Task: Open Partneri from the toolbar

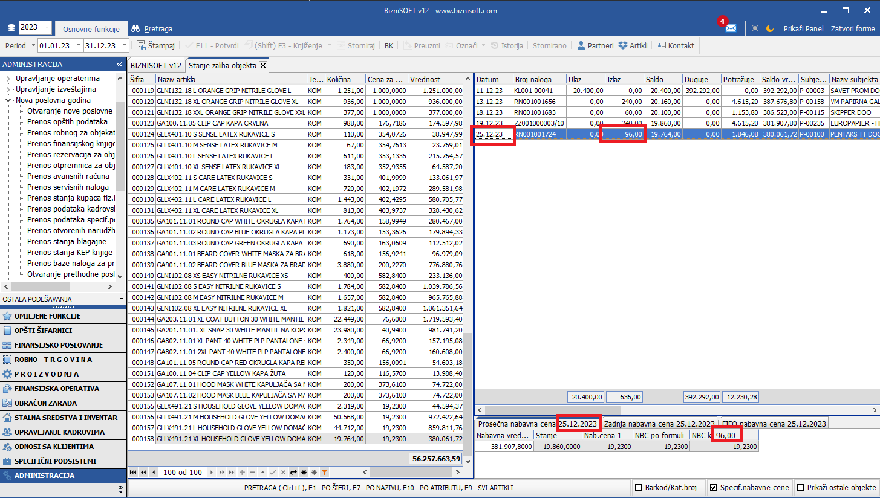Action: tap(595, 45)
